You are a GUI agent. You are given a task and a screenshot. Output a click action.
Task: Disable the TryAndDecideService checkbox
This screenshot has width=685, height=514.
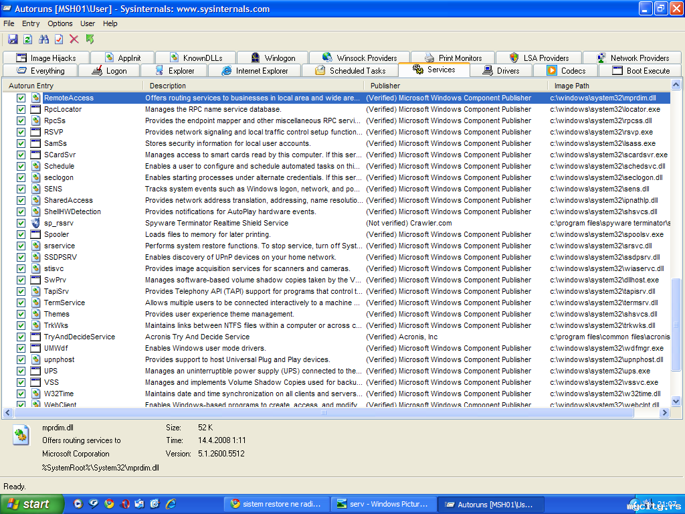click(x=21, y=337)
